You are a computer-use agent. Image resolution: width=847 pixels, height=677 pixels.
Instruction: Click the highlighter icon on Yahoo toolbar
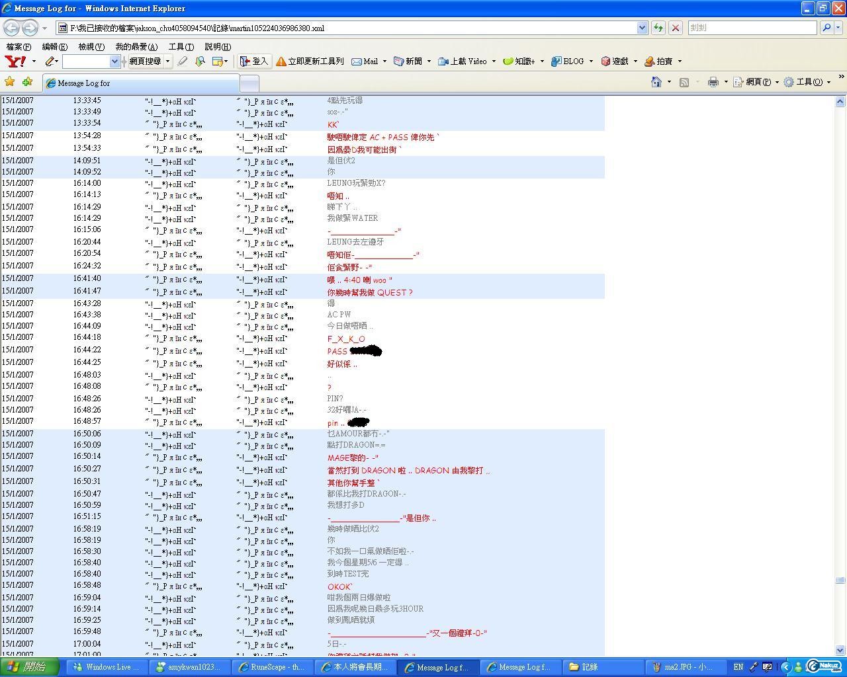pos(183,61)
